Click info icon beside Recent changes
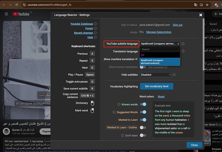Viewport: 222px width, 152px height. (96, 33)
